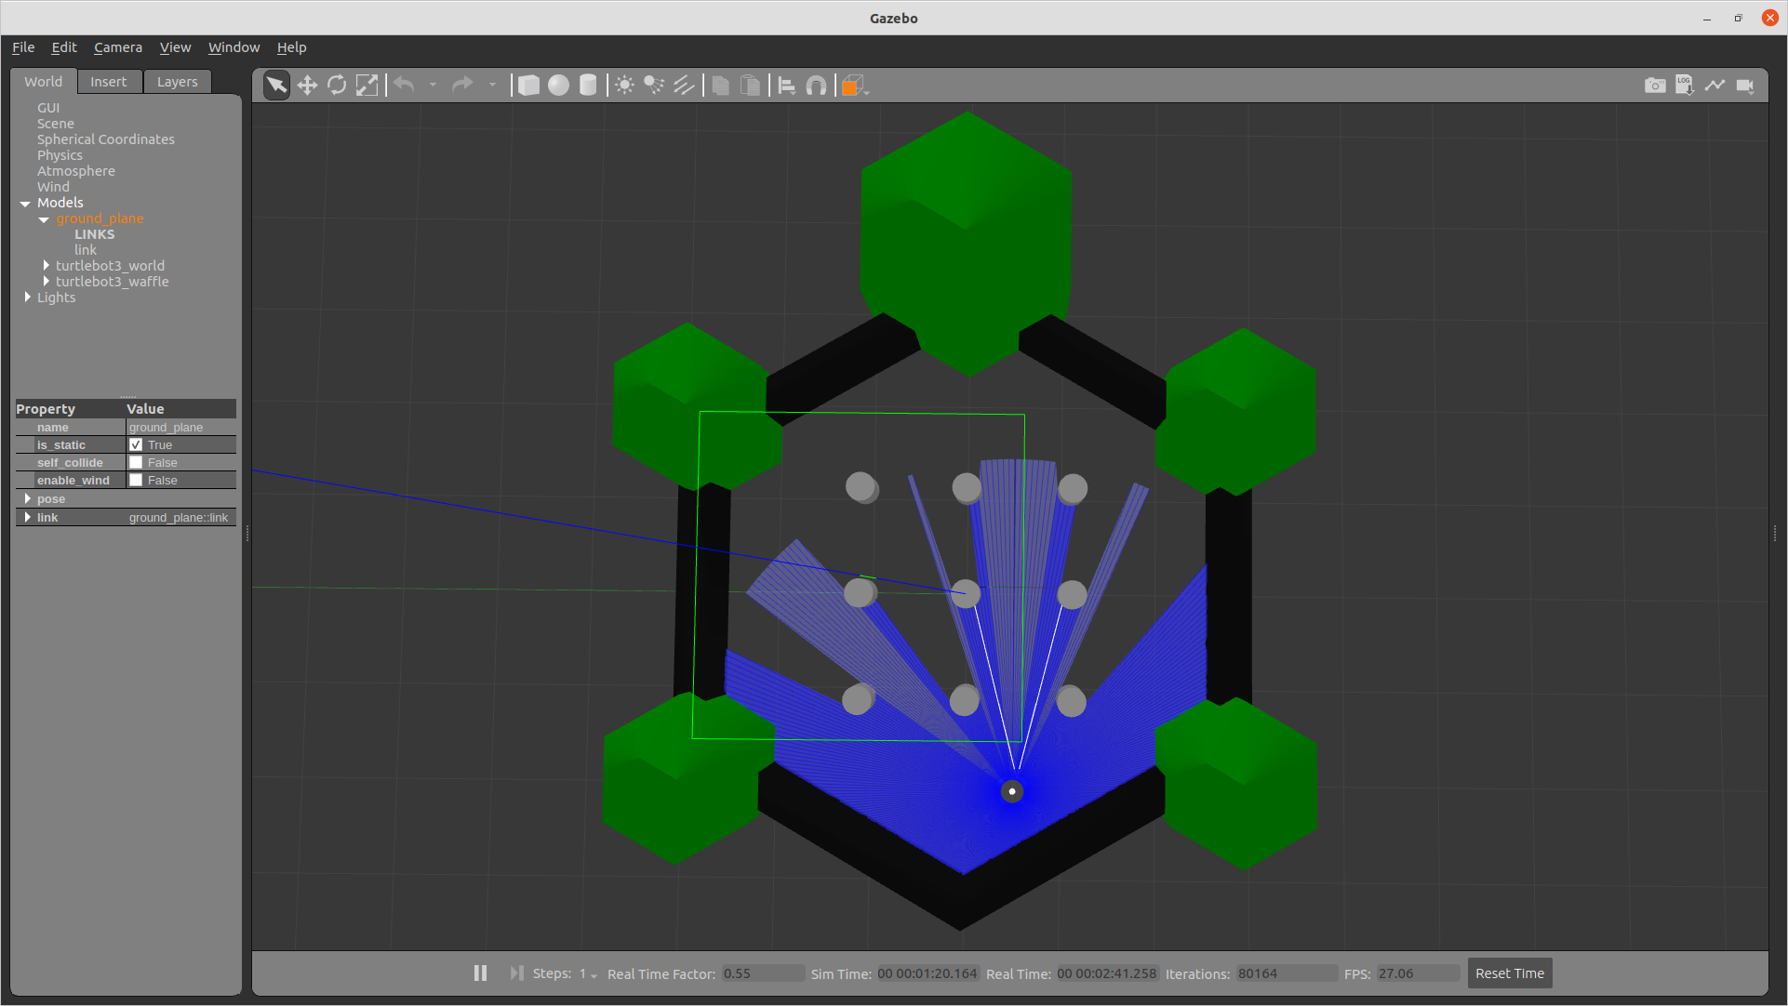
Task: Select the scale mode tool
Action: 367,86
